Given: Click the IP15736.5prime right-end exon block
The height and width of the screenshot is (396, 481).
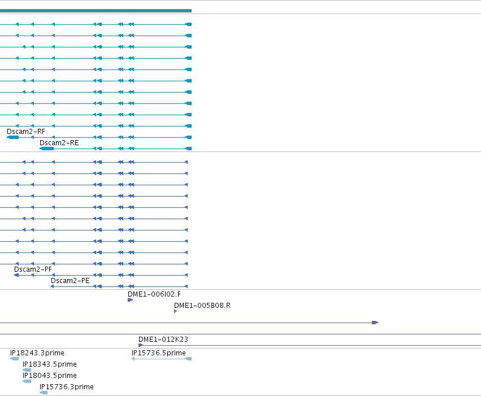Looking at the screenshot, I should coord(188,359).
